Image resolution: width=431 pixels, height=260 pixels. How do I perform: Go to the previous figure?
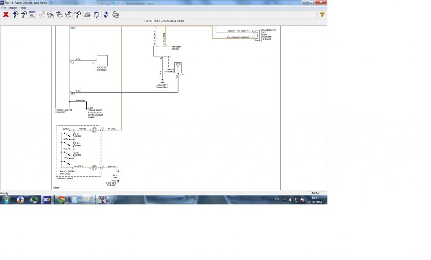tap(59, 14)
